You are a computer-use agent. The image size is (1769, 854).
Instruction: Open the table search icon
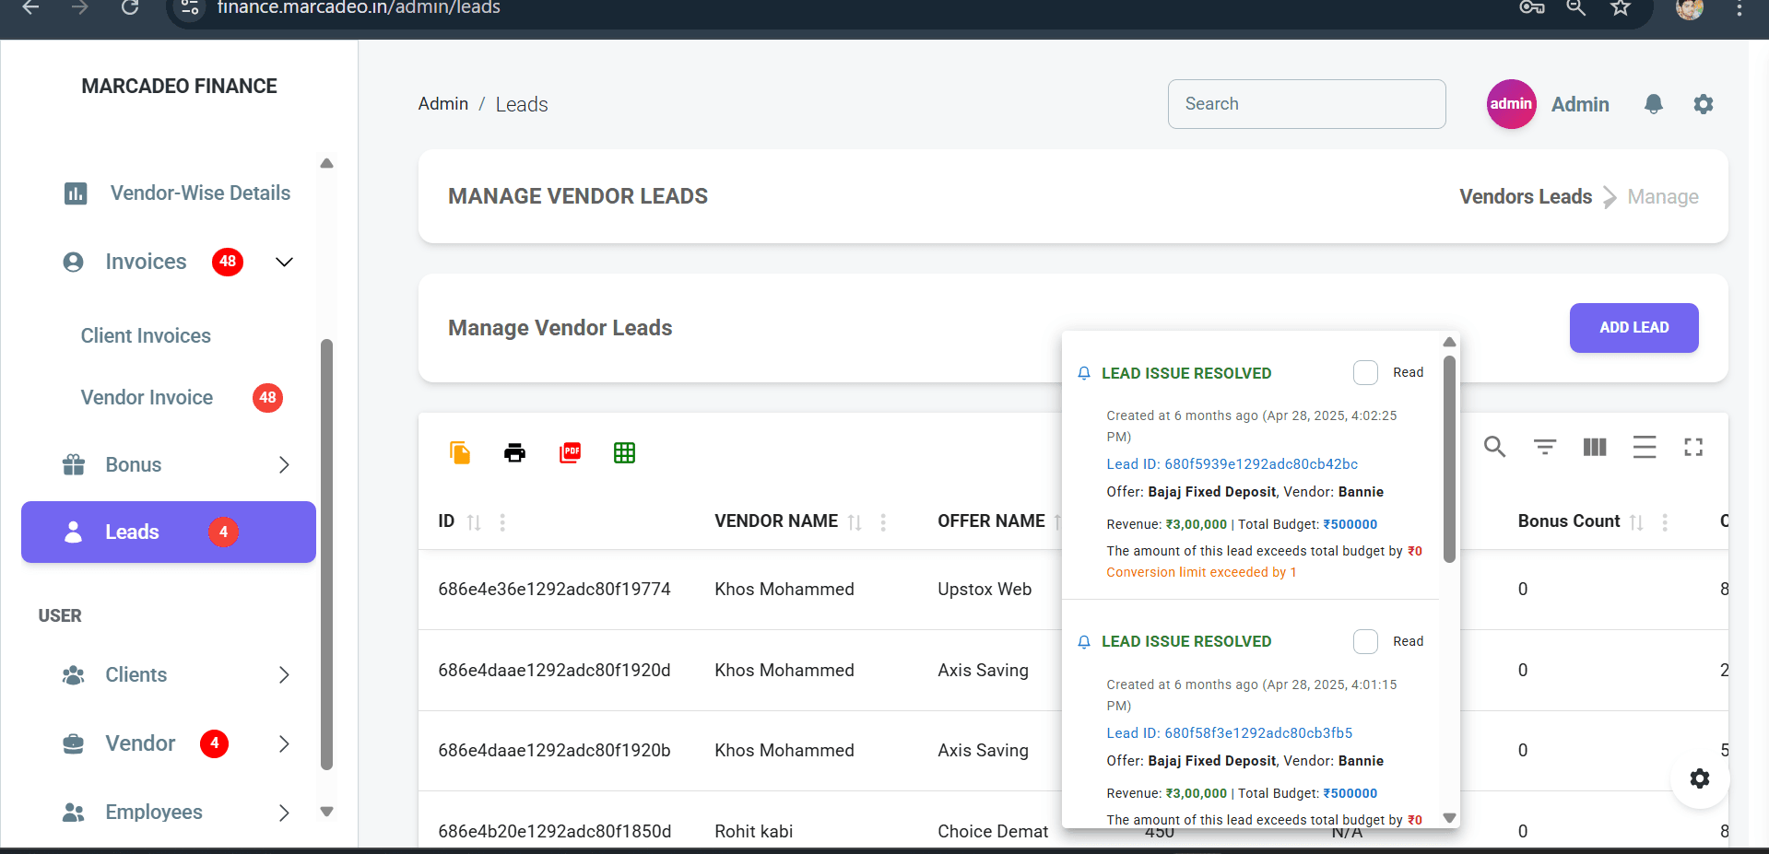(1494, 447)
